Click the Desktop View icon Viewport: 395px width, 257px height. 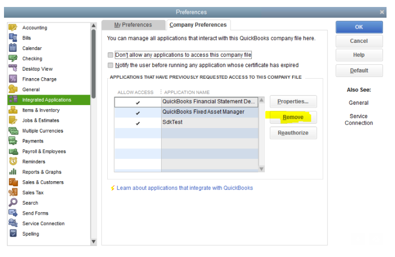(x=13, y=68)
